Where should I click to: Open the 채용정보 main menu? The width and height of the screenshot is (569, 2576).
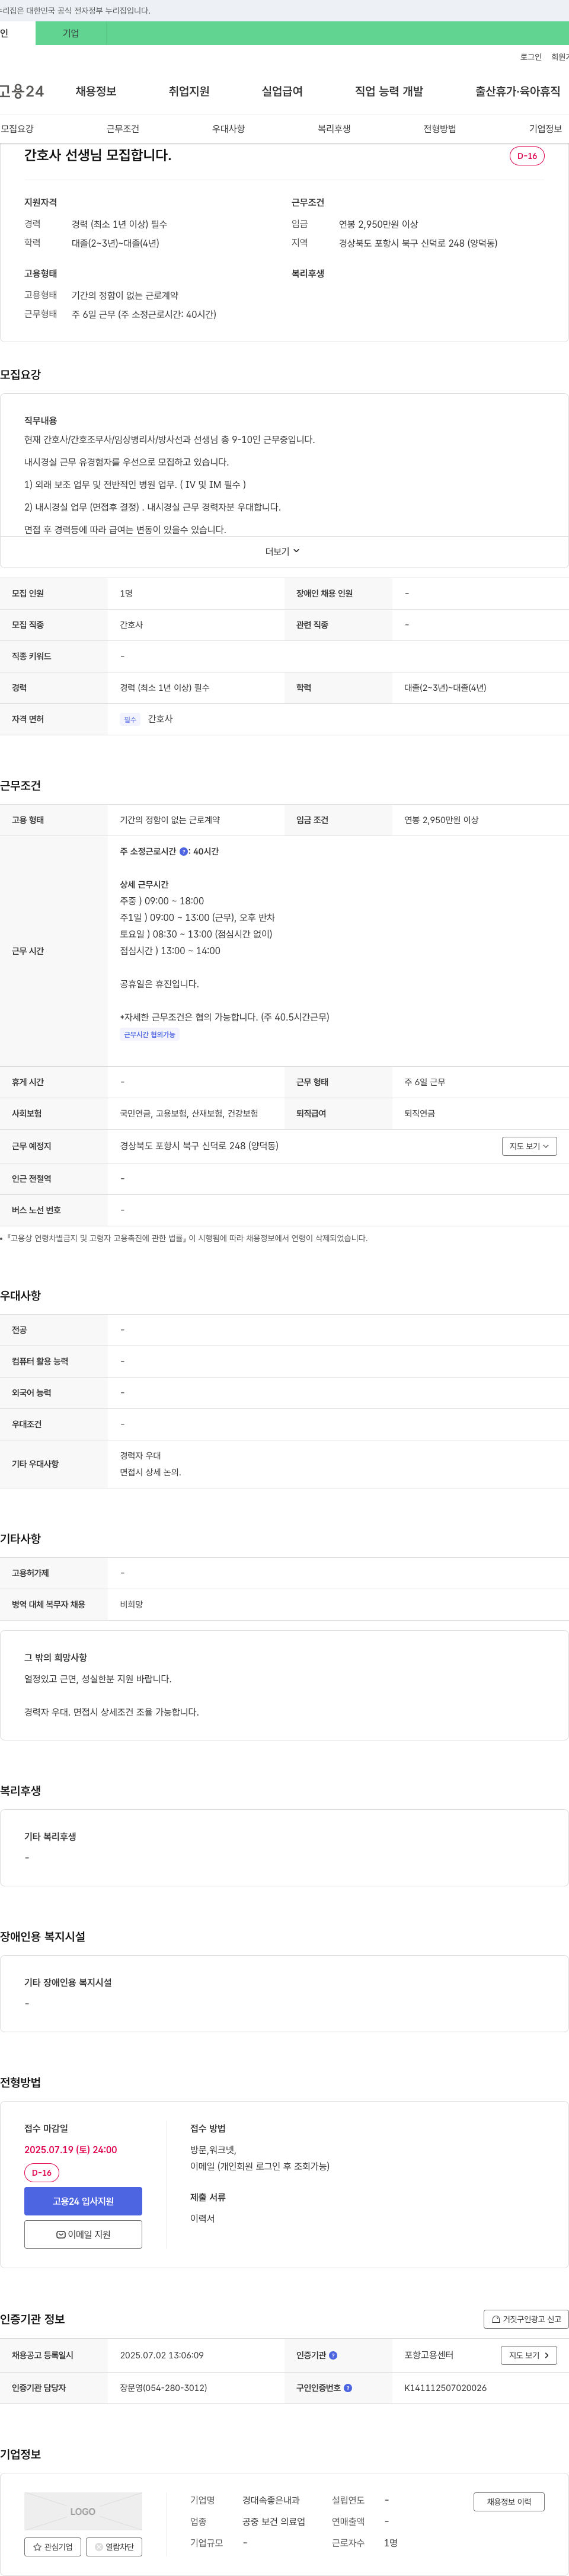tap(96, 91)
